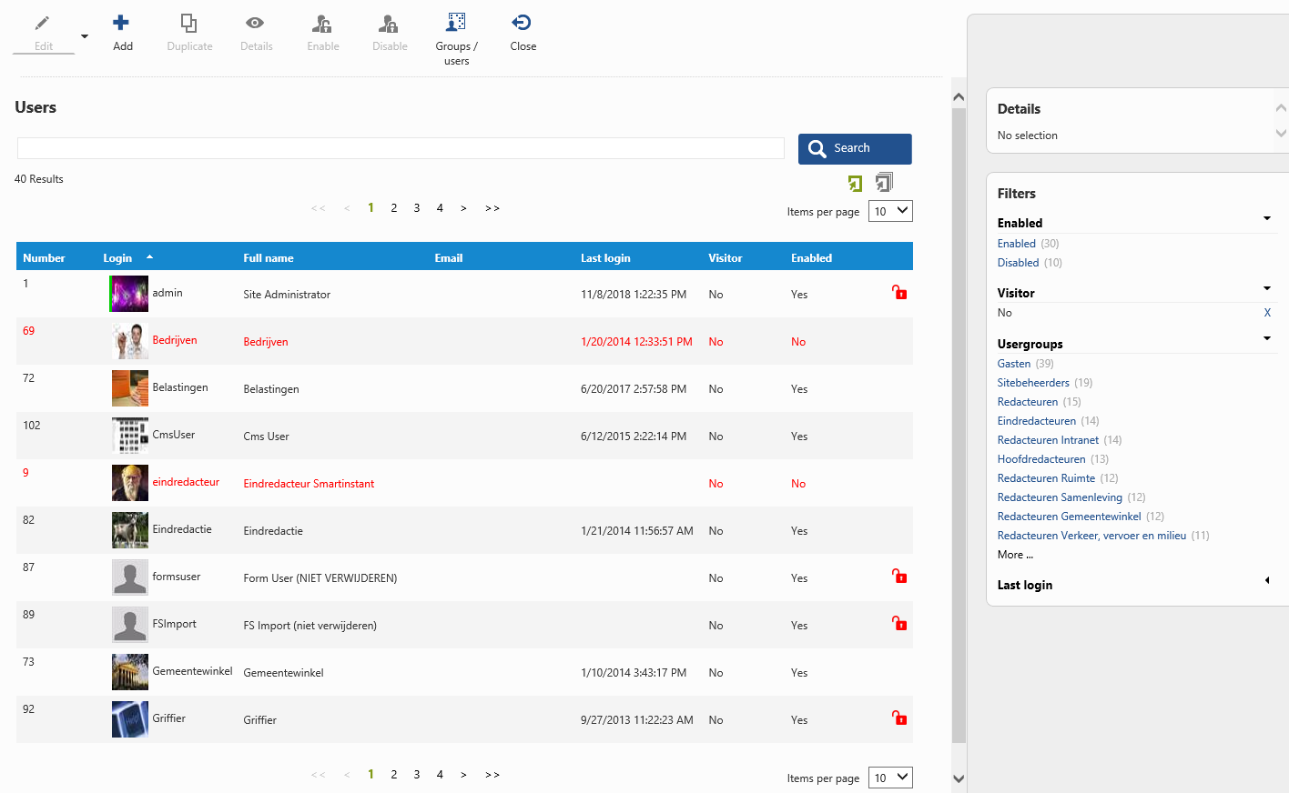This screenshot has height=793, width=1289.
Task: Click the green export icon above table
Action: click(x=855, y=184)
